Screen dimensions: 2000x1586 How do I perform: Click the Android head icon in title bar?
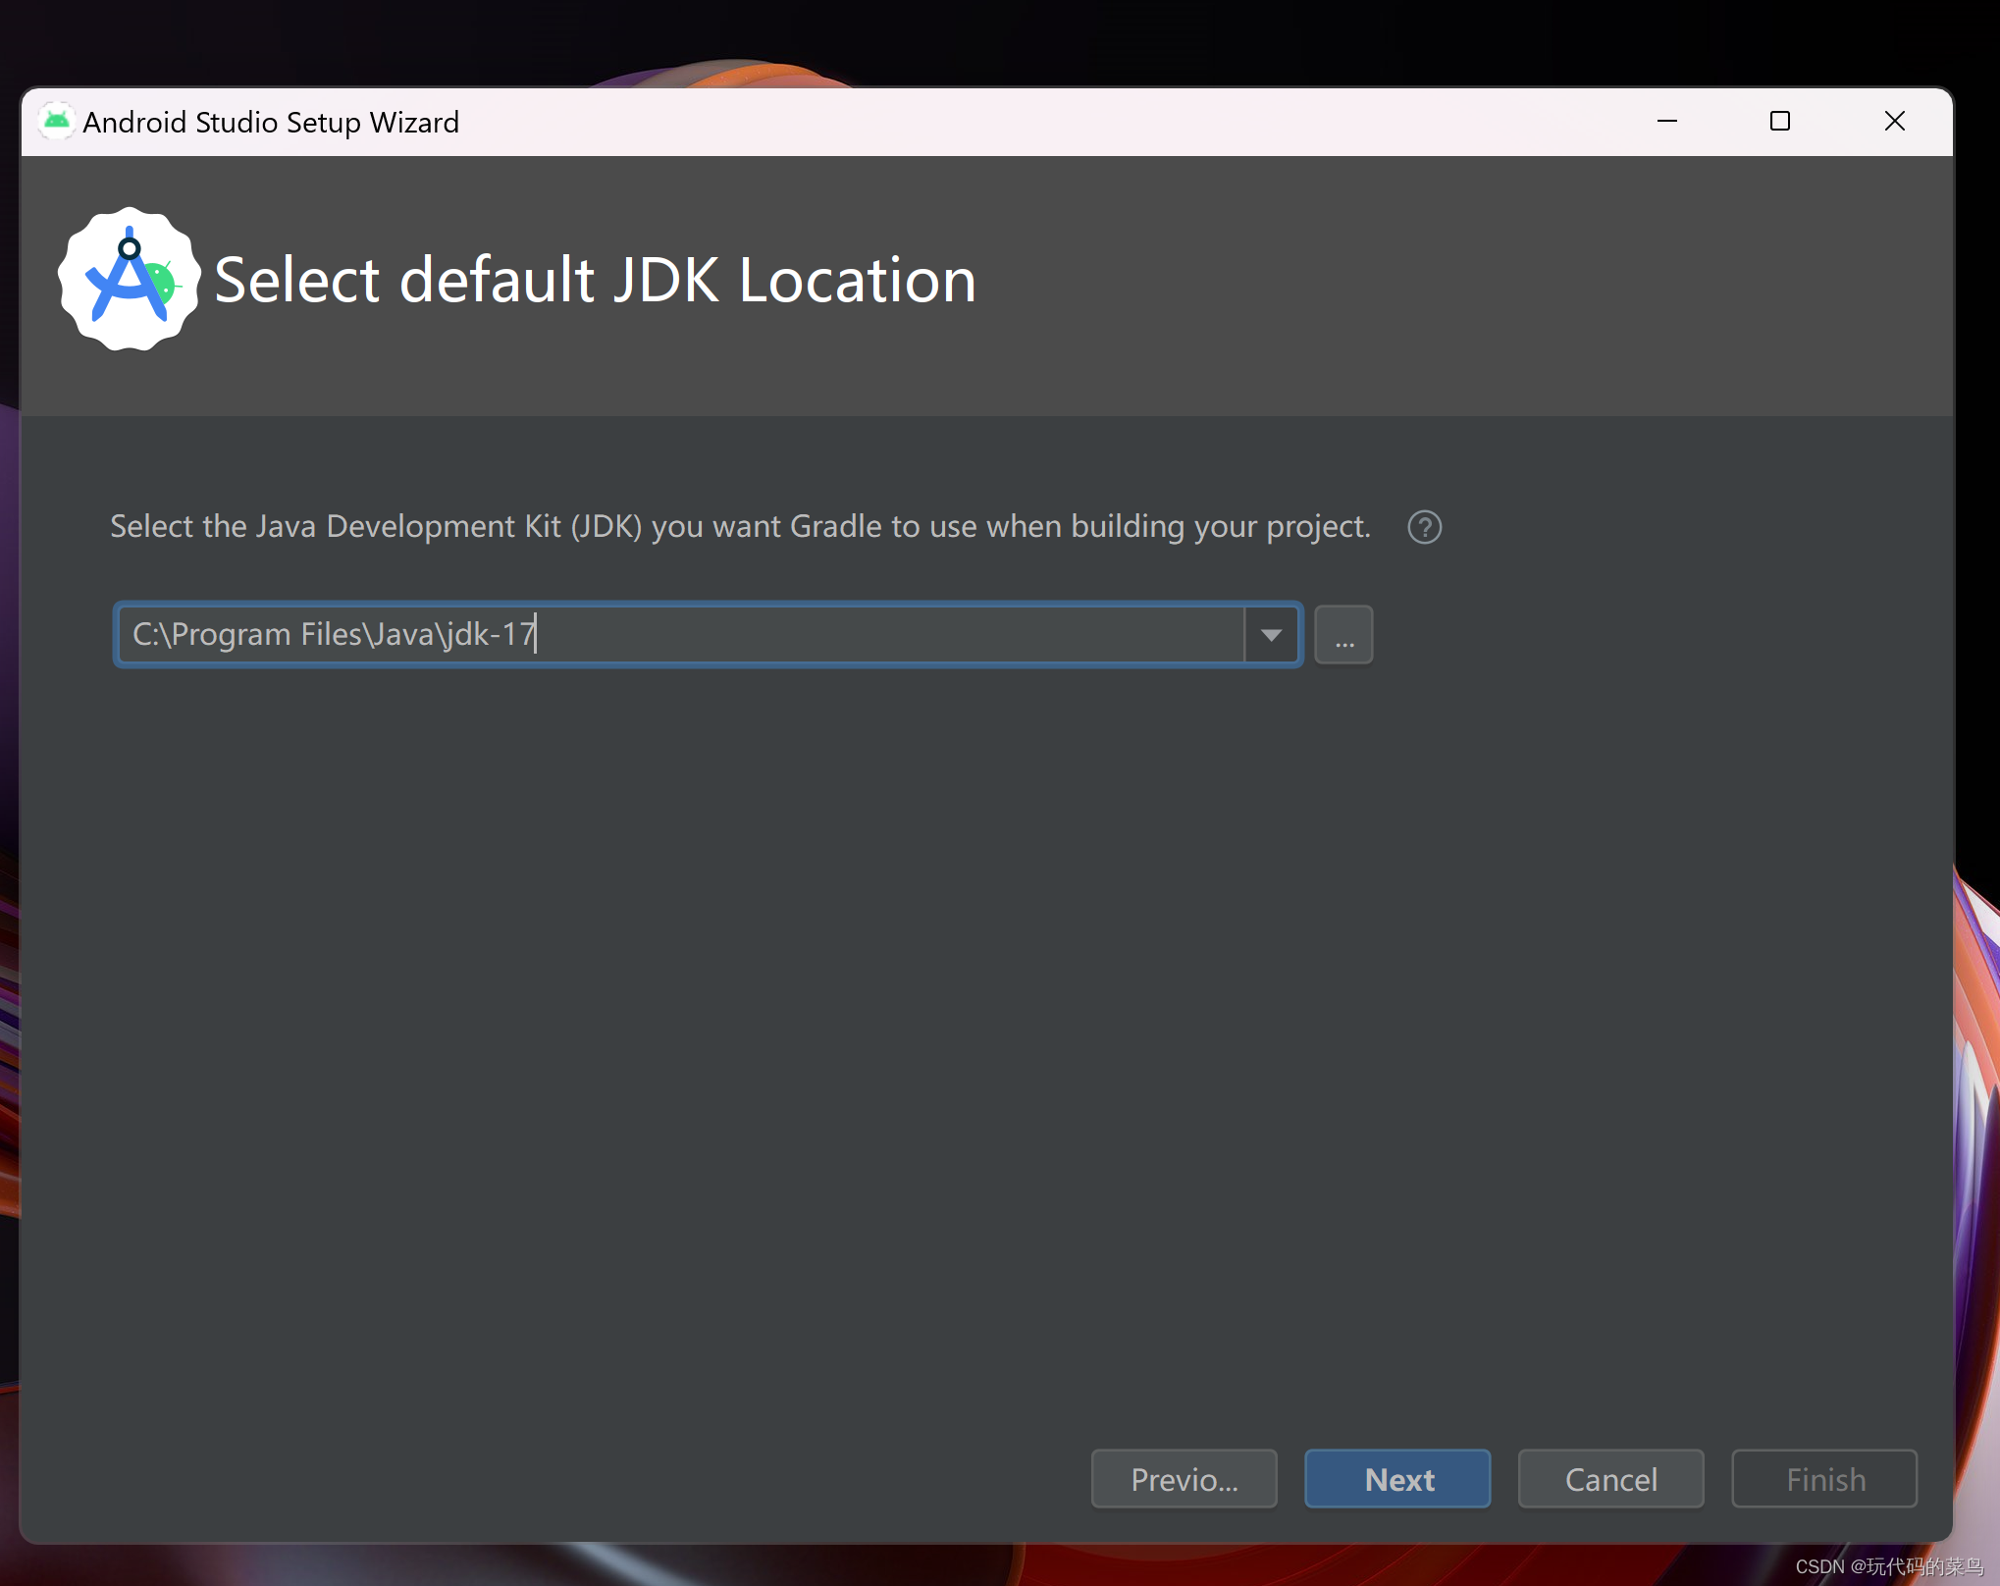pyautogui.click(x=57, y=121)
